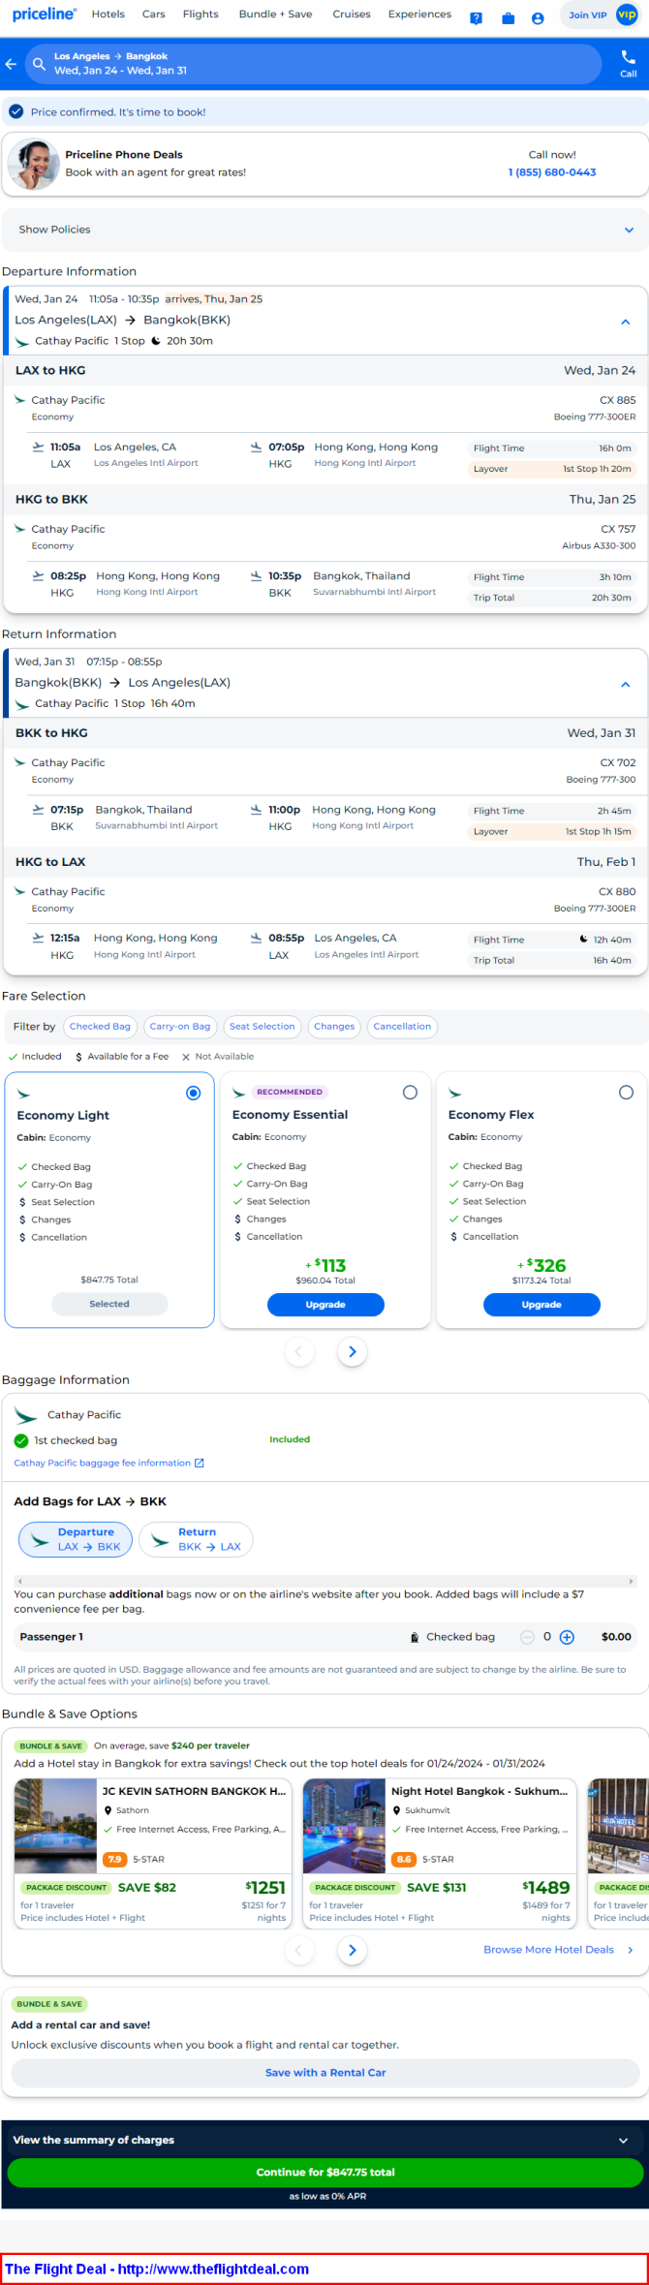
Task: Expand View the summary of charges
Action: [324, 2140]
